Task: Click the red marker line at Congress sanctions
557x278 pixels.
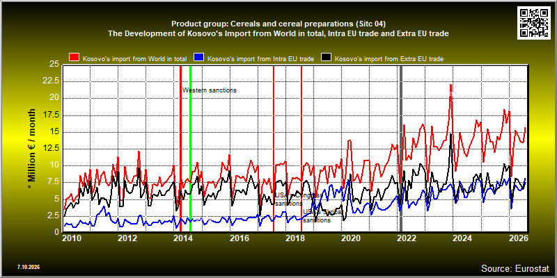Action: 274,149
